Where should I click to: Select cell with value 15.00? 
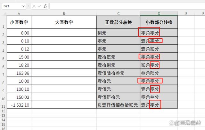pyautogui.click(x=19, y=57)
